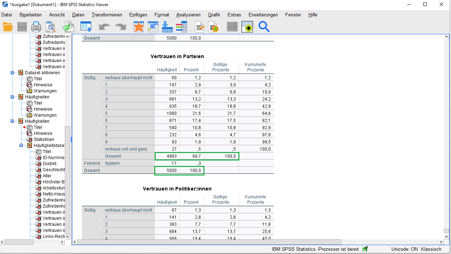Viewport: 451px width, 254px height.
Task: Open the Datei menu
Action: click(7, 15)
